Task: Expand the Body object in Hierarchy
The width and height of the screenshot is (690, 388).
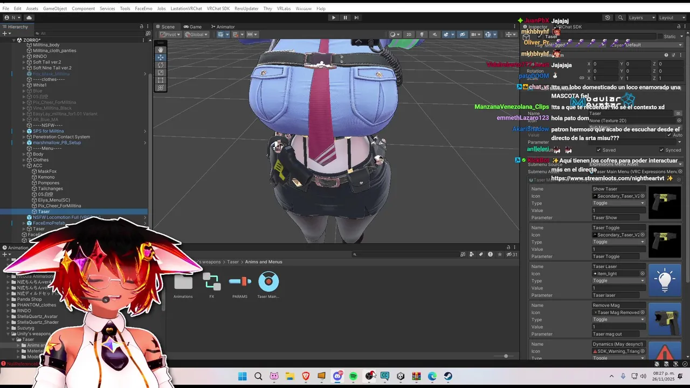Action: click(x=24, y=154)
